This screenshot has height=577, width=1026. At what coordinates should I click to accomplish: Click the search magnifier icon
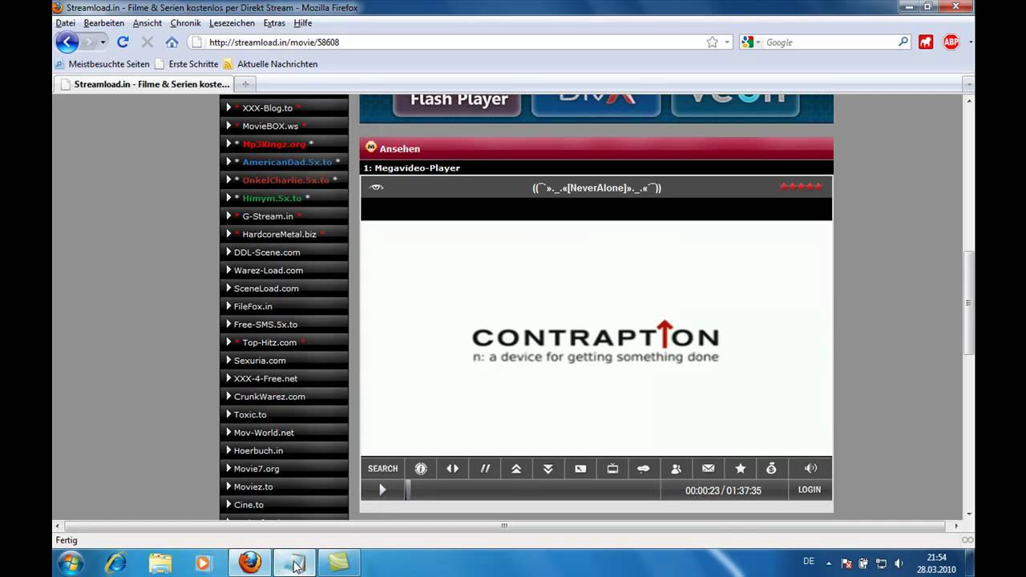[903, 42]
